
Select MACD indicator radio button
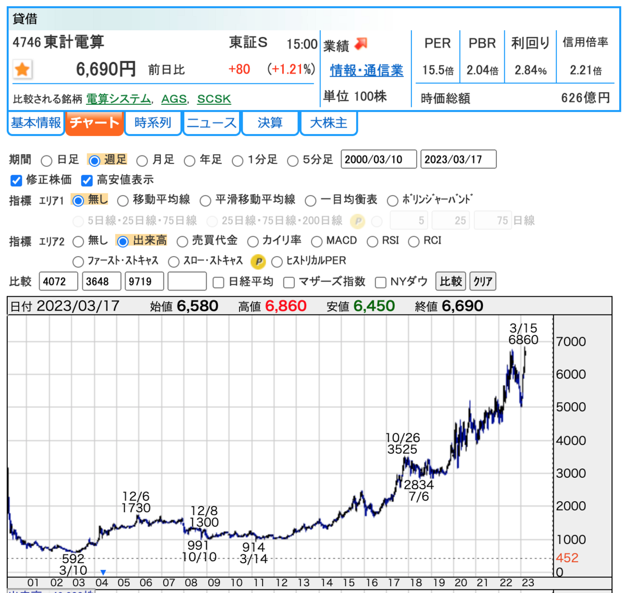click(x=317, y=241)
